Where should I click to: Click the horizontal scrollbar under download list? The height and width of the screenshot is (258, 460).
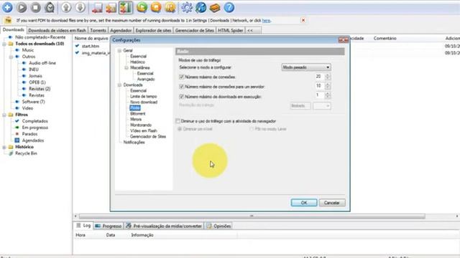coord(252,216)
